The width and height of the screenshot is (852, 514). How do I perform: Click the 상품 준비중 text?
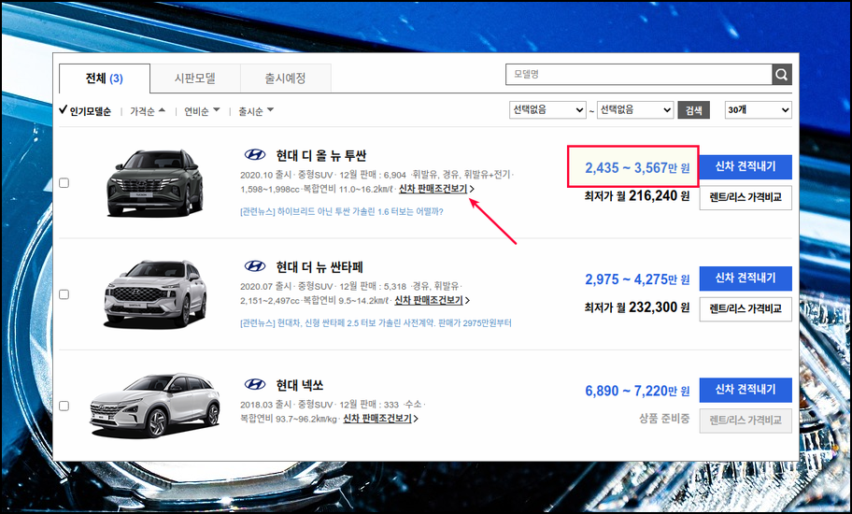tap(664, 419)
